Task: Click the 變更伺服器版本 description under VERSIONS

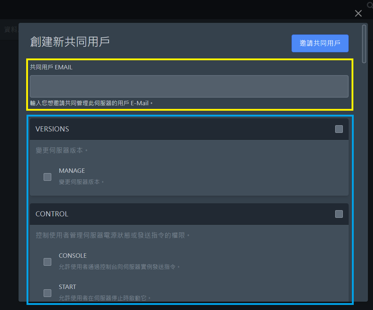Action: (60, 150)
